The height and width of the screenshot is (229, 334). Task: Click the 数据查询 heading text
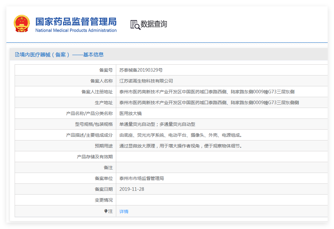[154, 24]
